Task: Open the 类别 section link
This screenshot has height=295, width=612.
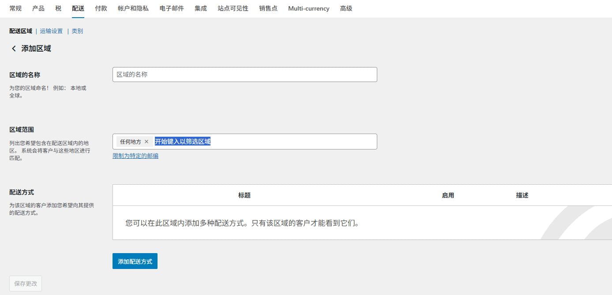Action: coord(77,31)
